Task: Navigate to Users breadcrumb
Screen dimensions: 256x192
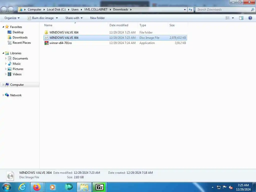Action: [x=75, y=9]
